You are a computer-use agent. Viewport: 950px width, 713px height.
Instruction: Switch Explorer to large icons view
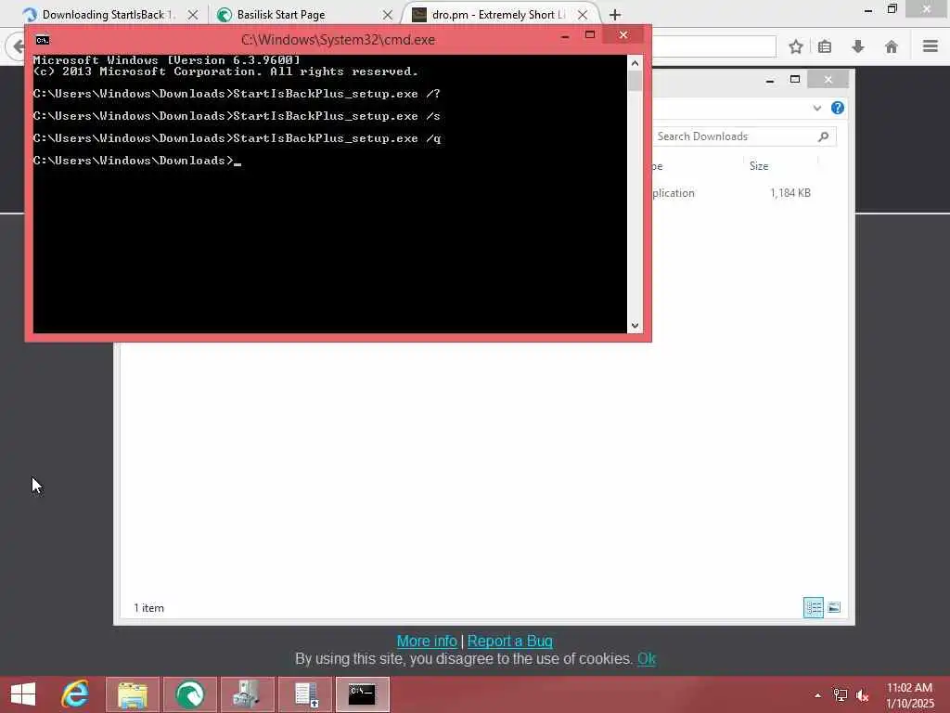pyautogui.click(x=834, y=607)
